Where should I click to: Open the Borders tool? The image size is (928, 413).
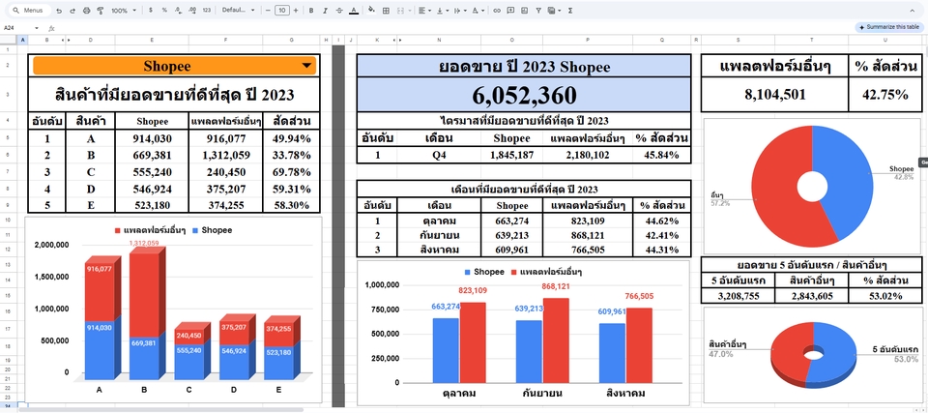coord(384,11)
